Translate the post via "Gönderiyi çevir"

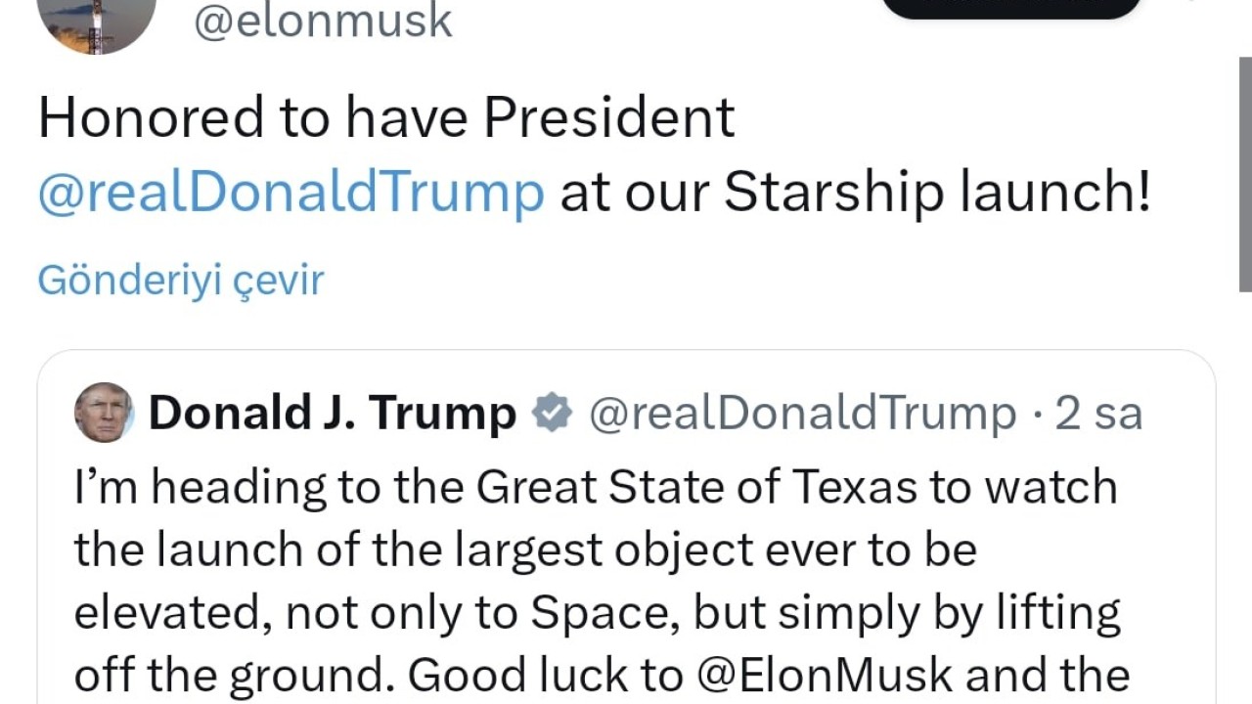point(180,281)
